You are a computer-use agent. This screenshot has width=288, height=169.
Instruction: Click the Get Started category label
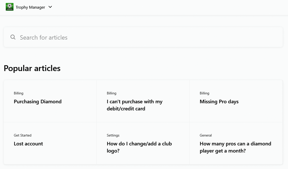(x=23, y=135)
